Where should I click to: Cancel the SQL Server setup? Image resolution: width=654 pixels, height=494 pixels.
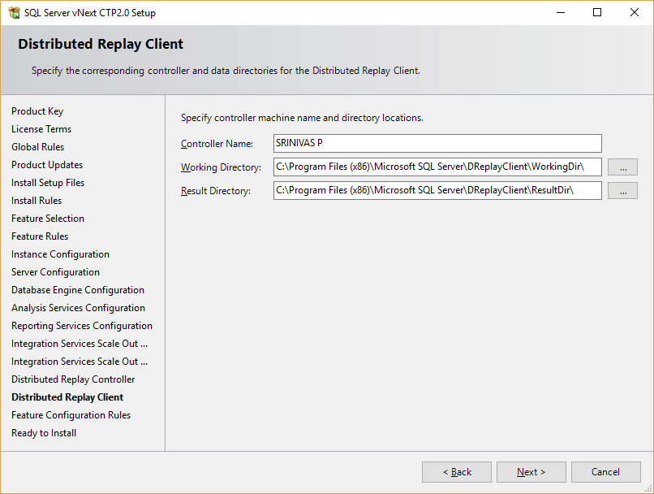[605, 472]
